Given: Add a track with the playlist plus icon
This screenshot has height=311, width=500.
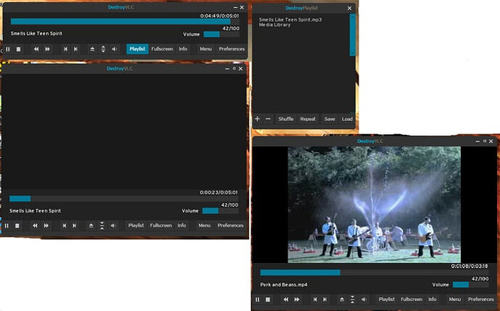Looking at the screenshot, I should coord(257,119).
